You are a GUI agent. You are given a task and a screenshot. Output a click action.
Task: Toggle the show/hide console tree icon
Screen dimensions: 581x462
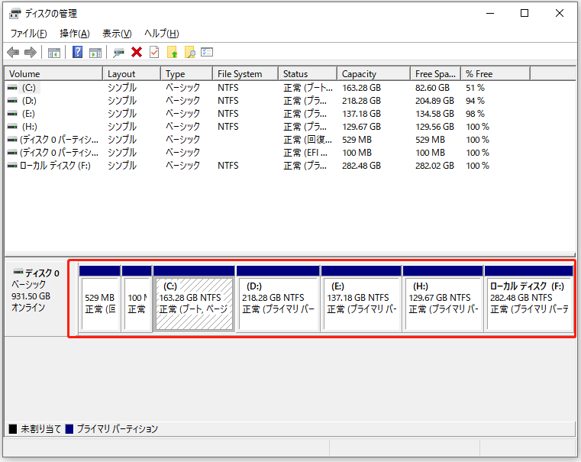click(x=54, y=53)
